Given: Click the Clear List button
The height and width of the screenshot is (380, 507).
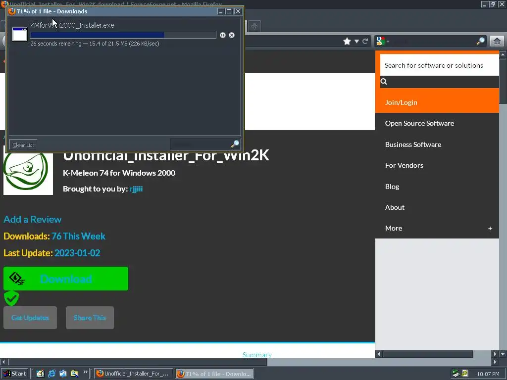Looking at the screenshot, I should click(23, 145).
